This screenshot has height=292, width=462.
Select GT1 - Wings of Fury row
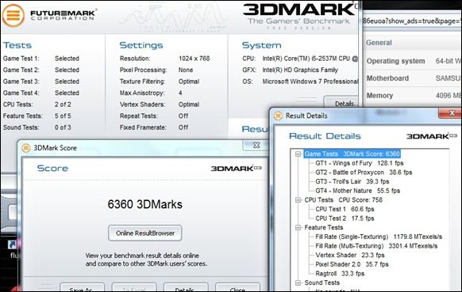point(359,163)
